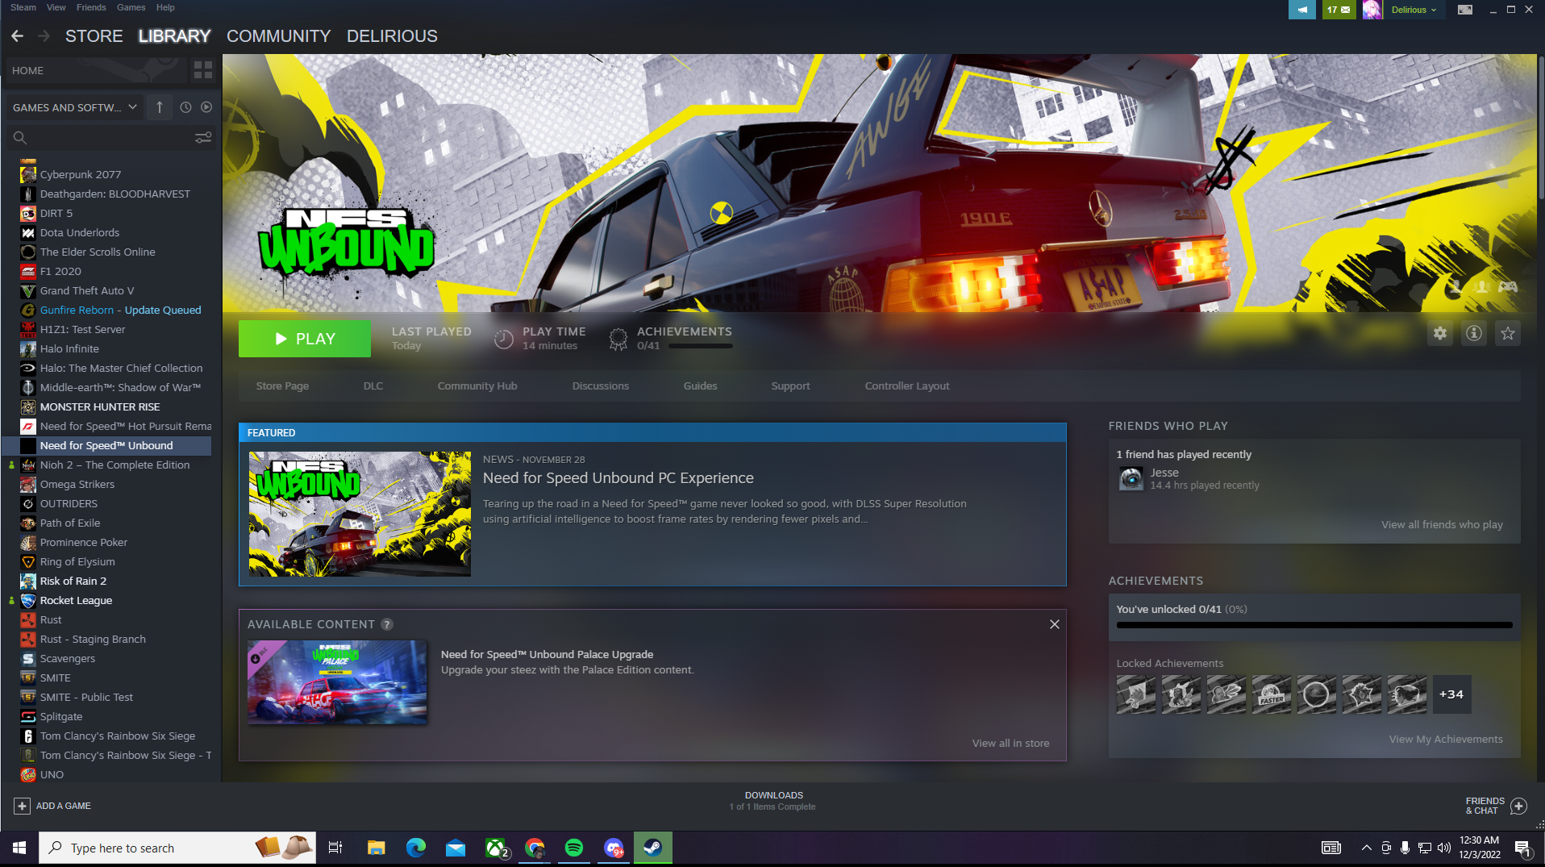The width and height of the screenshot is (1545, 867).
Task: Go to the COMMUNITY tab
Action: coord(279,36)
